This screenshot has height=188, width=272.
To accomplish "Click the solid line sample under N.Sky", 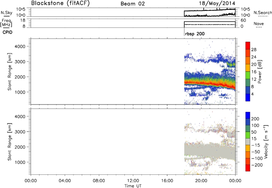I will (6, 16).
